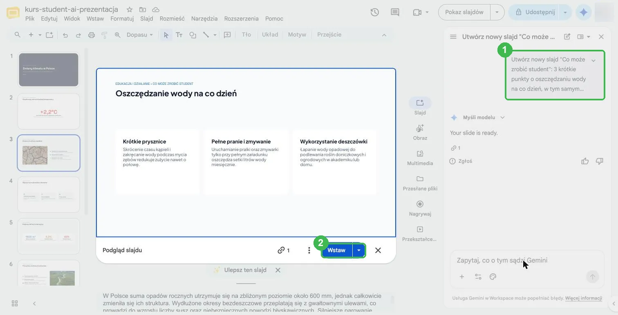This screenshot has width=618, height=315.
Task: Expand the Myśli modelu section
Action: pos(484,118)
